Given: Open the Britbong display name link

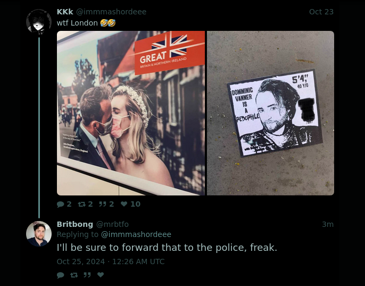Looking at the screenshot, I should 75,224.
